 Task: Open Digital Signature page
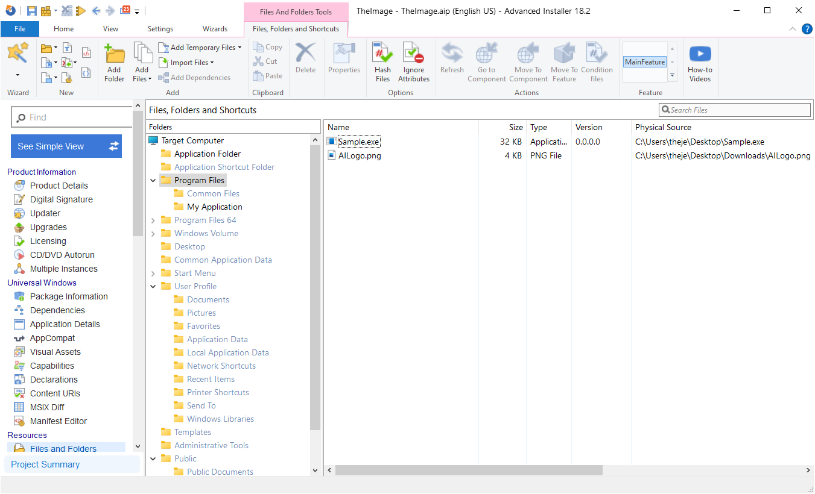[x=62, y=199]
